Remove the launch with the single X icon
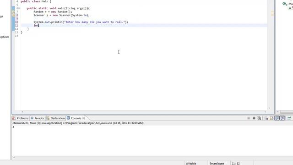This screenshot has height=165, width=293. coord(254,118)
